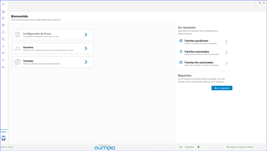Click the Ir a reportes button

(x=222, y=88)
